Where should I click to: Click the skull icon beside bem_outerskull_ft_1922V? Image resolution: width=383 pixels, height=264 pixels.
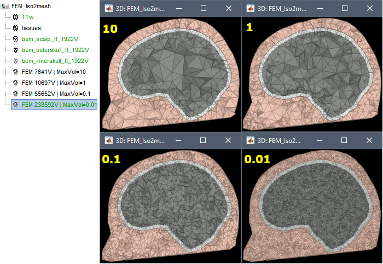(15, 50)
